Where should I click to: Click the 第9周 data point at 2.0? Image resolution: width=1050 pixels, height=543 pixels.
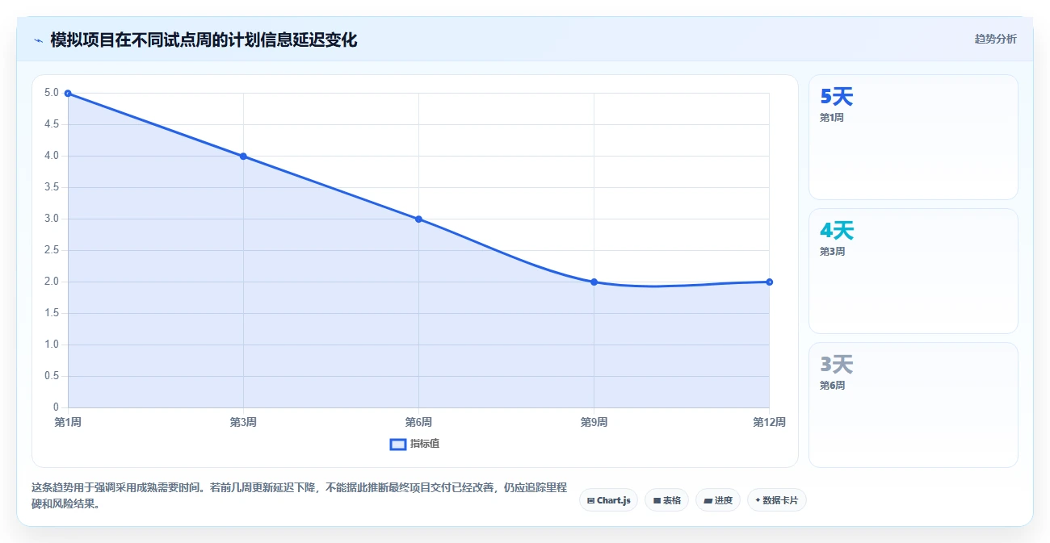(x=594, y=282)
